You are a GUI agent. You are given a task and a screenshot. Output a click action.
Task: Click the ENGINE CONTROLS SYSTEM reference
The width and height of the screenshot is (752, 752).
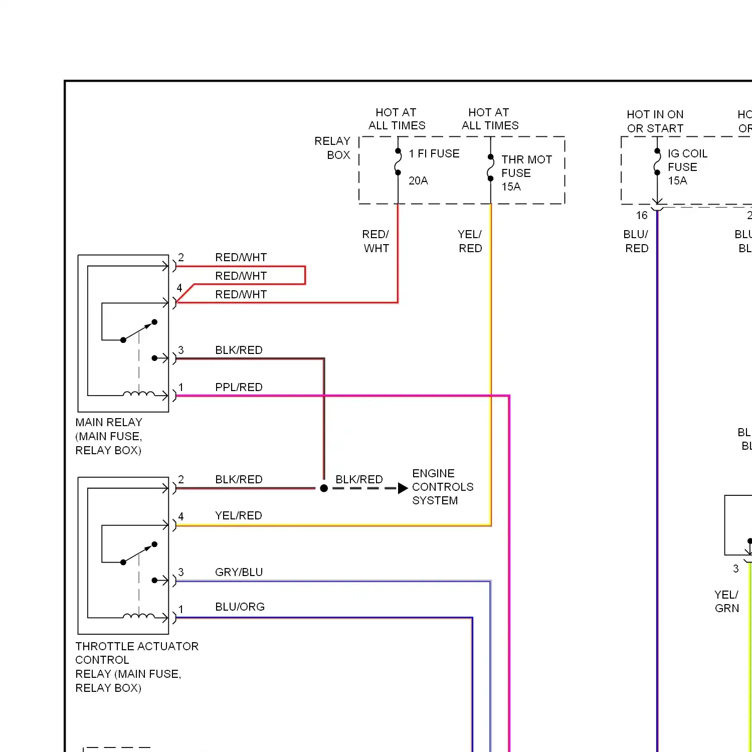(443, 487)
